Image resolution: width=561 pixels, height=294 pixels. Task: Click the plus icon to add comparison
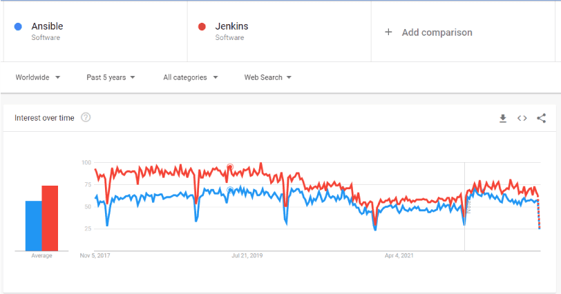pos(388,32)
